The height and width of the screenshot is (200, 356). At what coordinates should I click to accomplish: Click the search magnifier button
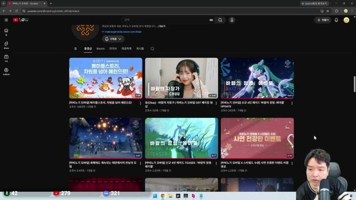220,20
